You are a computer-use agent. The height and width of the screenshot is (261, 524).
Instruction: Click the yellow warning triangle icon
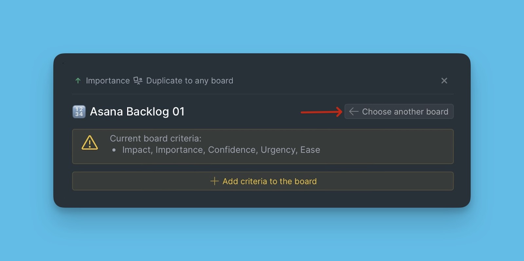[90, 143]
